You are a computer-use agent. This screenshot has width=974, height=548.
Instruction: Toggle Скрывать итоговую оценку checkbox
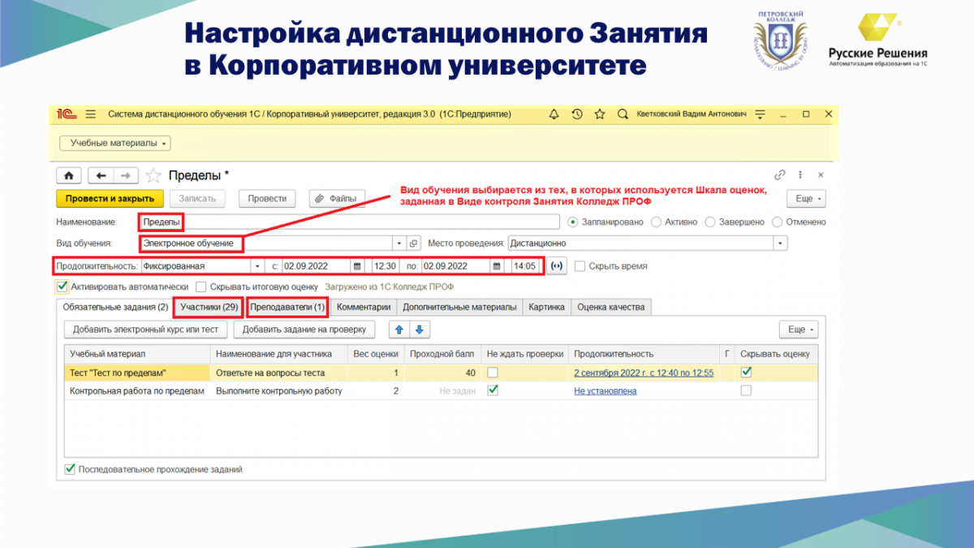click(x=201, y=287)
